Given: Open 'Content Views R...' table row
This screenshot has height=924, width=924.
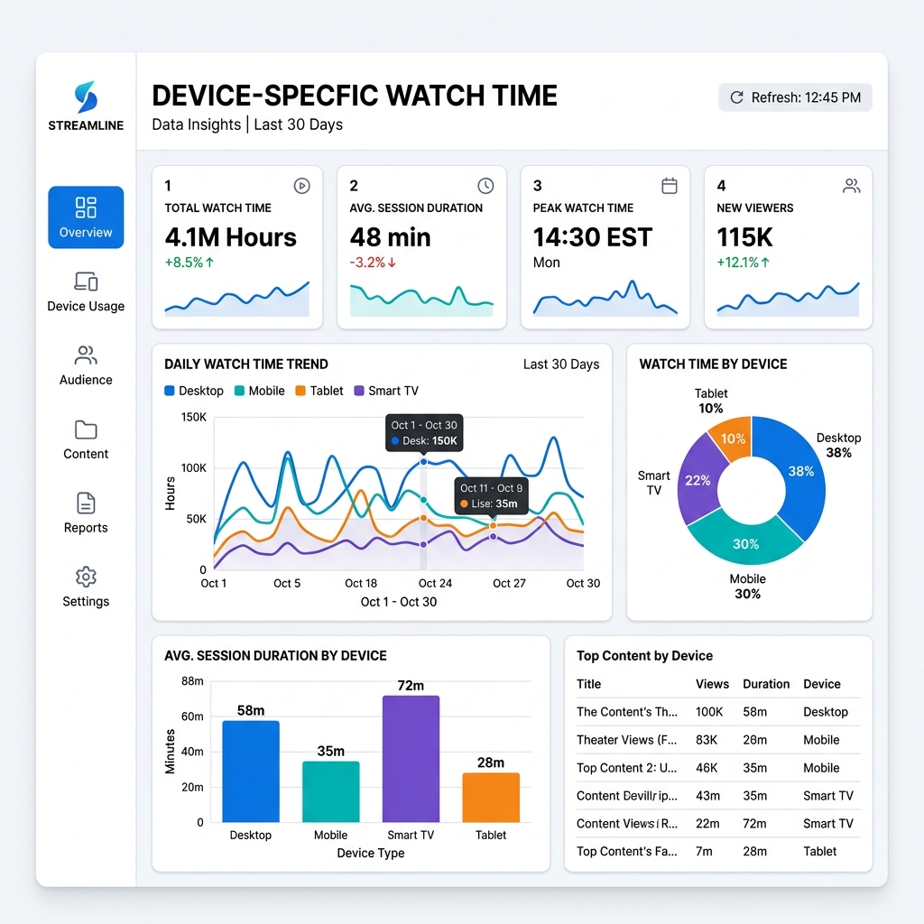Looking at the screenshot, I should (x=717, y=823).
